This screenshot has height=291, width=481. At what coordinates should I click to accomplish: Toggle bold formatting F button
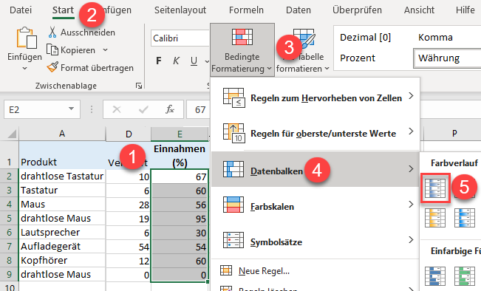[x=159, y=61]
